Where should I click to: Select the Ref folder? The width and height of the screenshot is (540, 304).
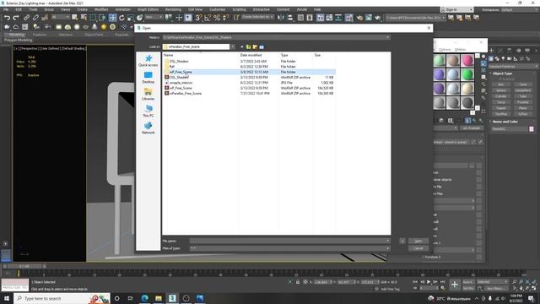coord(172,67)
